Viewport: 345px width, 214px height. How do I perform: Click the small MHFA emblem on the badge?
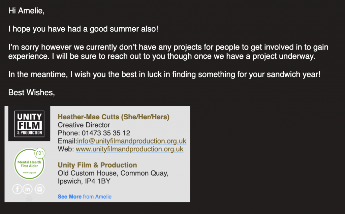pyautogui.click(x=40, y=153)
